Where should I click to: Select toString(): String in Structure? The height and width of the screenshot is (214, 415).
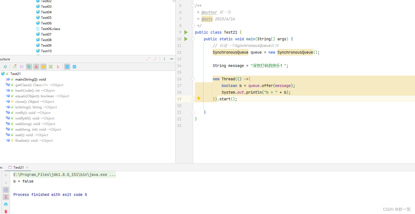point(36,107)
